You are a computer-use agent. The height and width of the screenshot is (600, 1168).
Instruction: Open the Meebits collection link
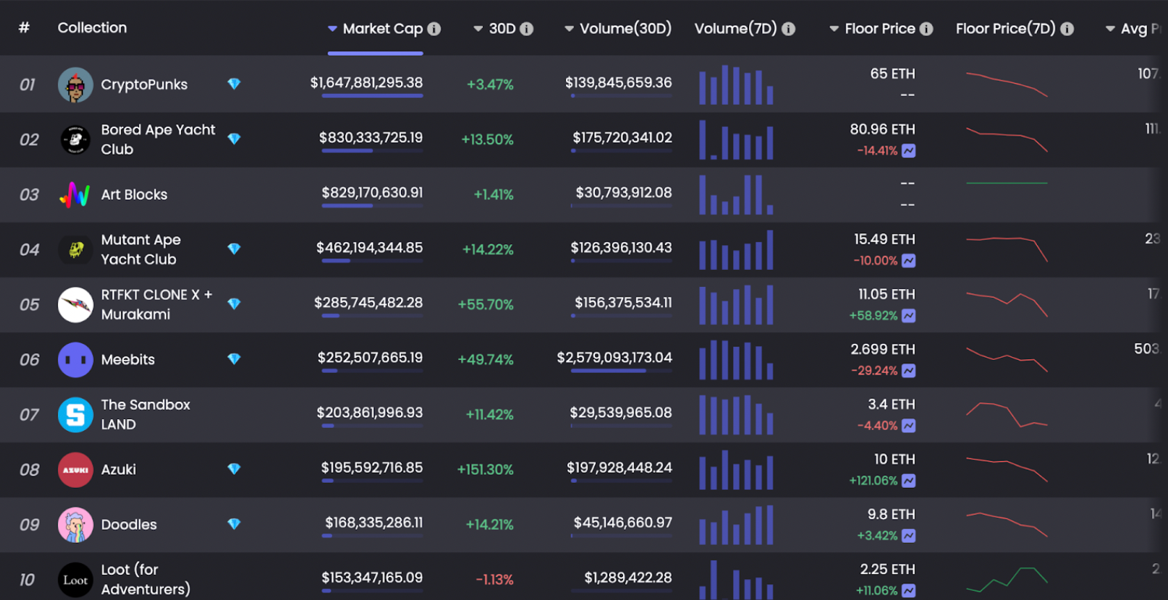[128, 359]
